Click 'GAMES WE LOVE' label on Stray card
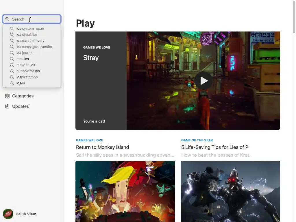296x222 pixels. 97,47
